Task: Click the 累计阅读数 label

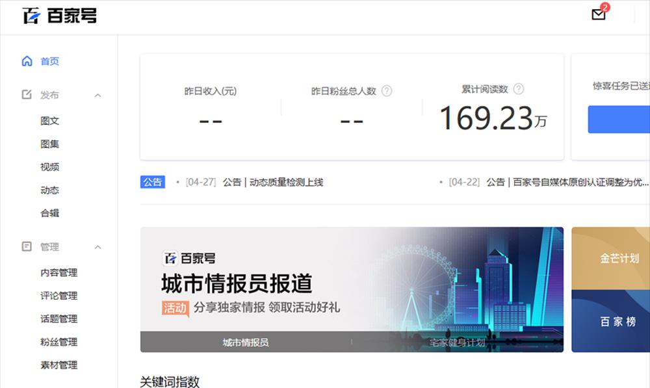Action: point(485,89)
